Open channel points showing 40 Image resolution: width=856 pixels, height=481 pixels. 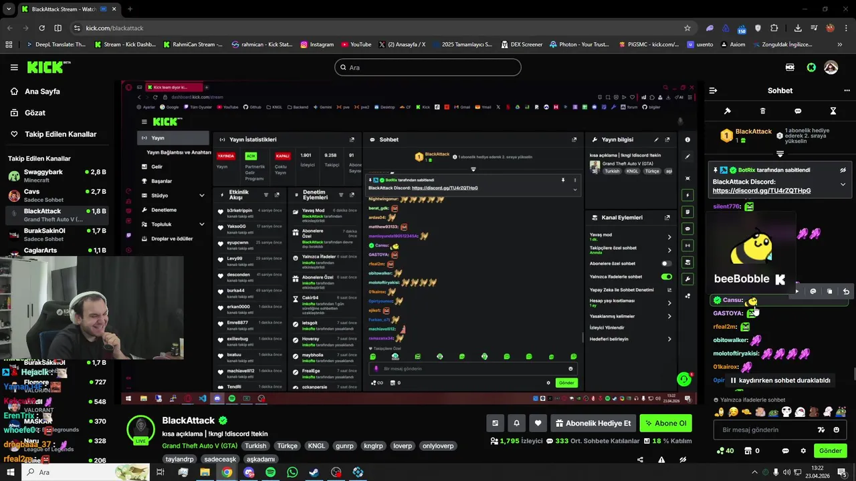pyautogui.click(x=726, y=451)
